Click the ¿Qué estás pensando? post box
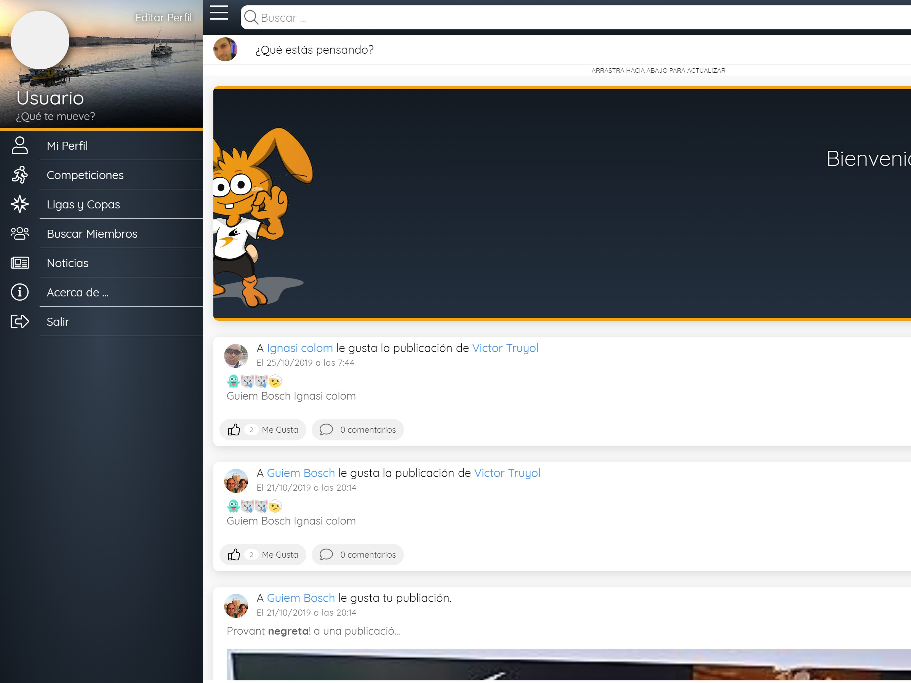 tap(315, 50)
